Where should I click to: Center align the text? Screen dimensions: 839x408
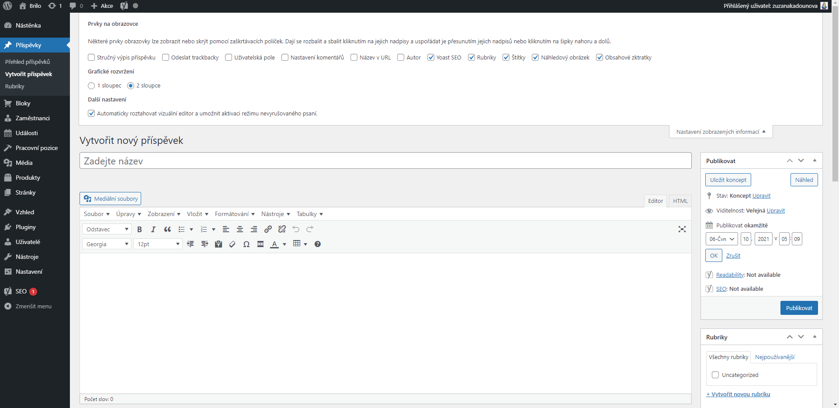pos(240,230)
